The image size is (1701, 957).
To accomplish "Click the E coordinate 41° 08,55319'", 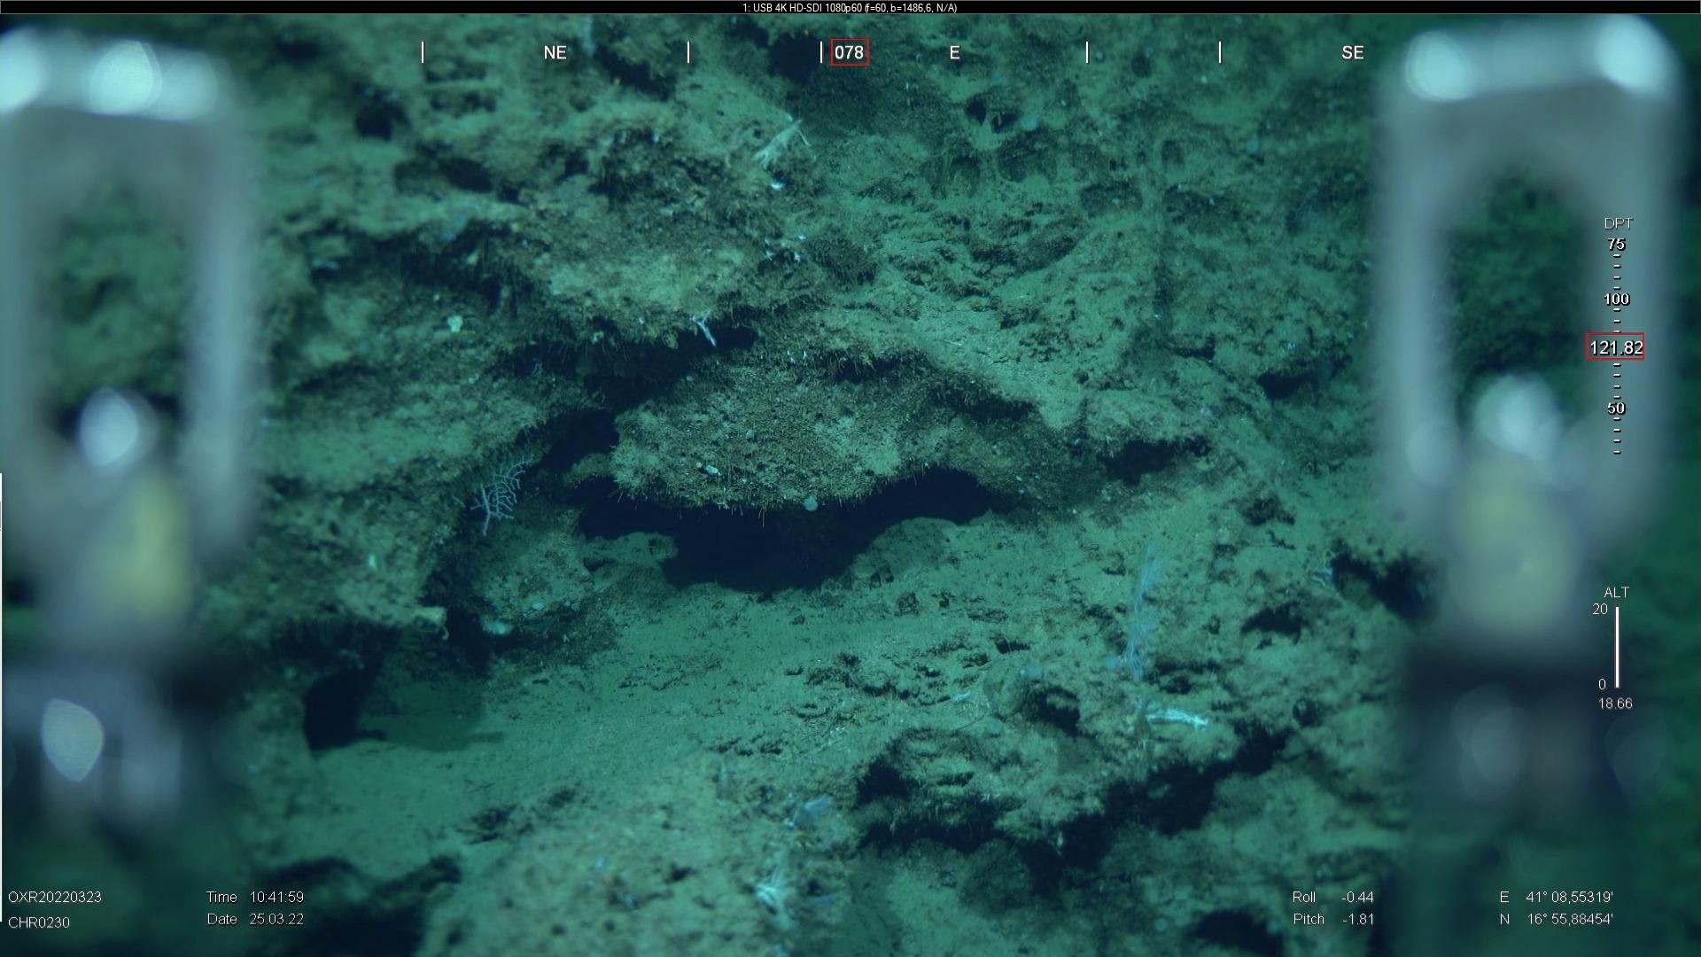I will click(x=1569, y=897).
